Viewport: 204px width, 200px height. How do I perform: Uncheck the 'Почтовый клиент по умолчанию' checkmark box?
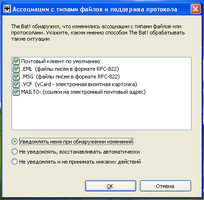click(x=16, y=61)
